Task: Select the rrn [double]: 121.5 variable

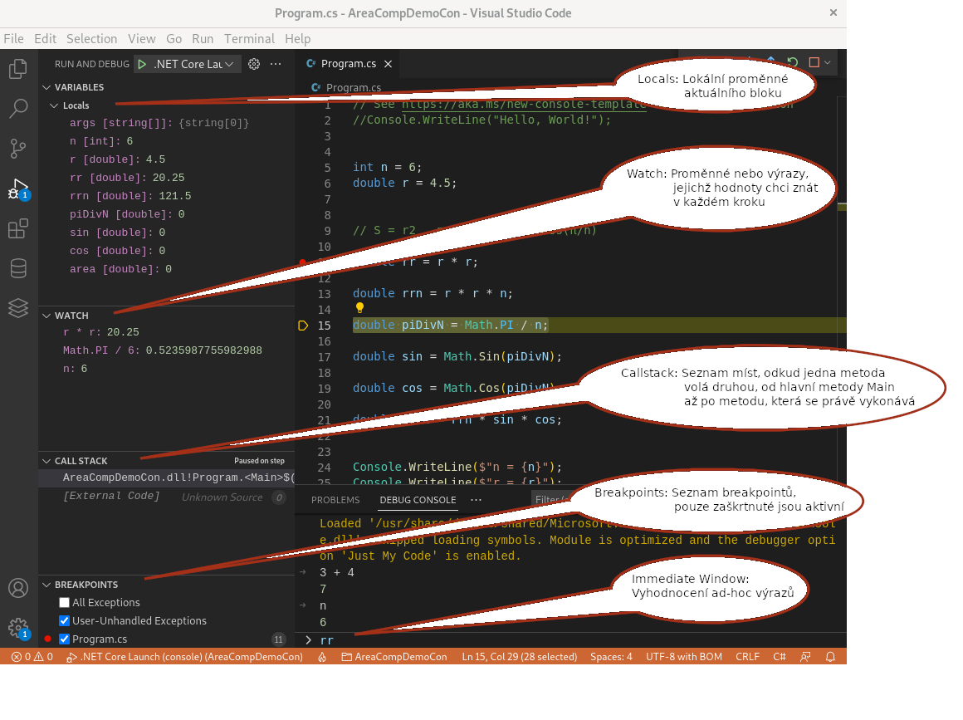Action: (x=166, y=196)
